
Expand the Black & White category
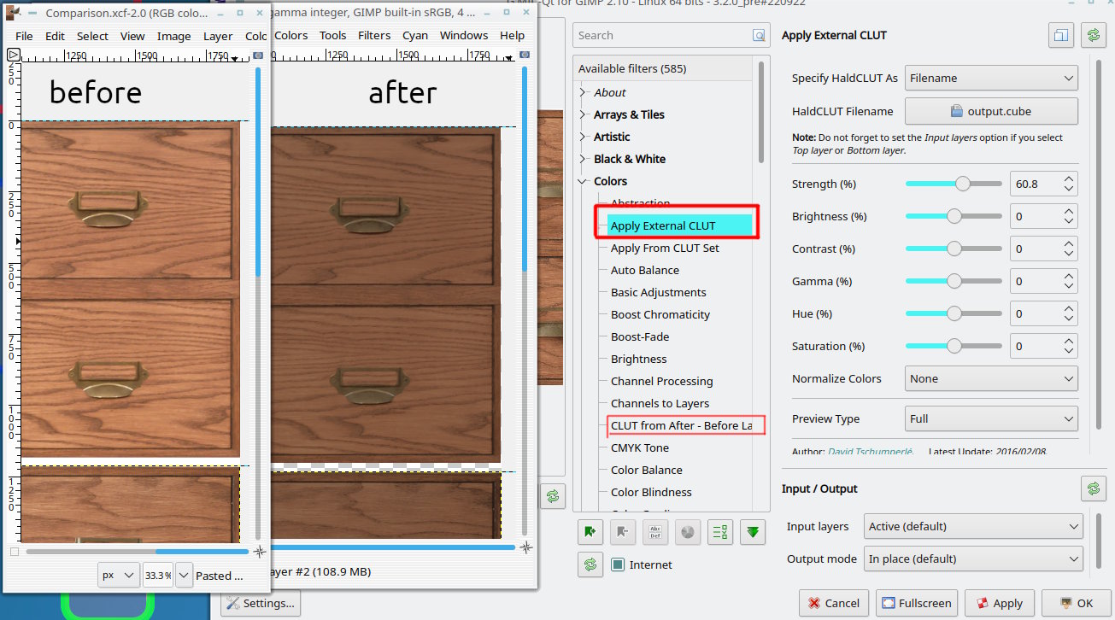(x=584, y=159)
